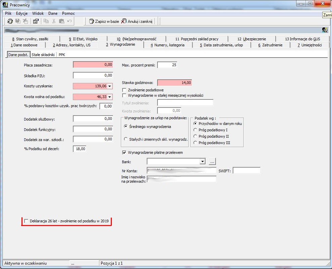This screenshot has width=332, height=269.
Task: Click the undo arrow icon
Action: point(69,21)
